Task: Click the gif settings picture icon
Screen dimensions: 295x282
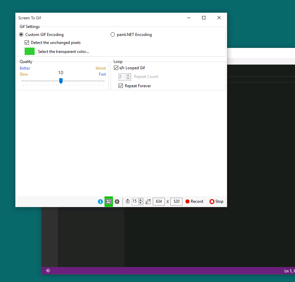Action: pyautogui.click(x=109, y=201)
